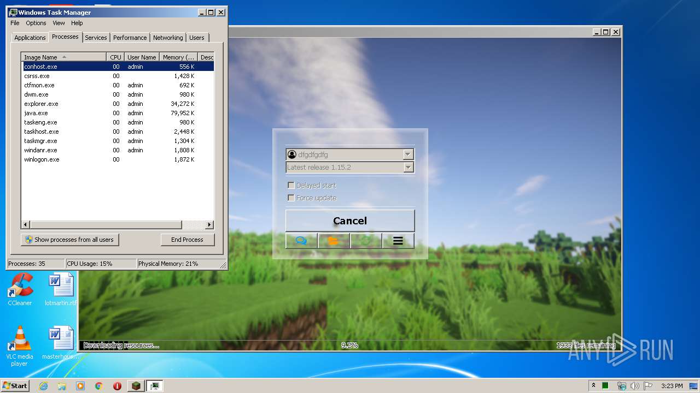This screenshot has width=700, height=393.
Task: Click the launcher refresh icon button
Action: [x=366, y=241]
